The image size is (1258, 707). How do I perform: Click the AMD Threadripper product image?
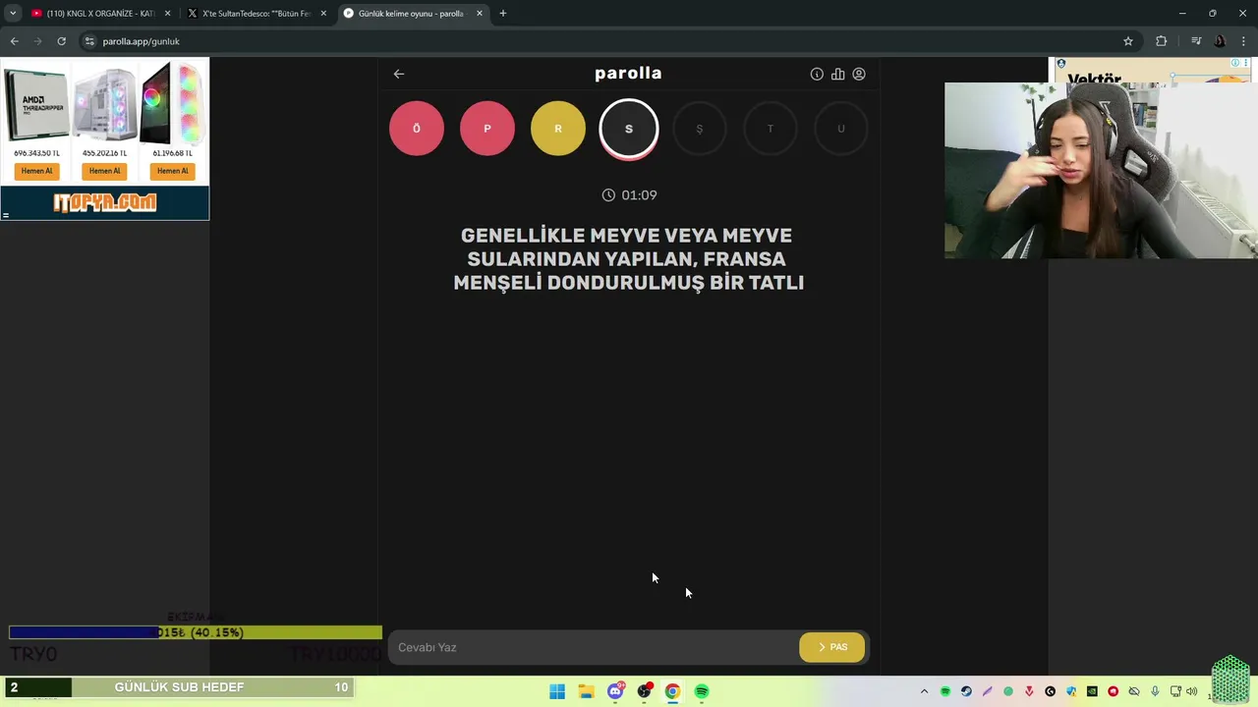click(x=36, y=106)
